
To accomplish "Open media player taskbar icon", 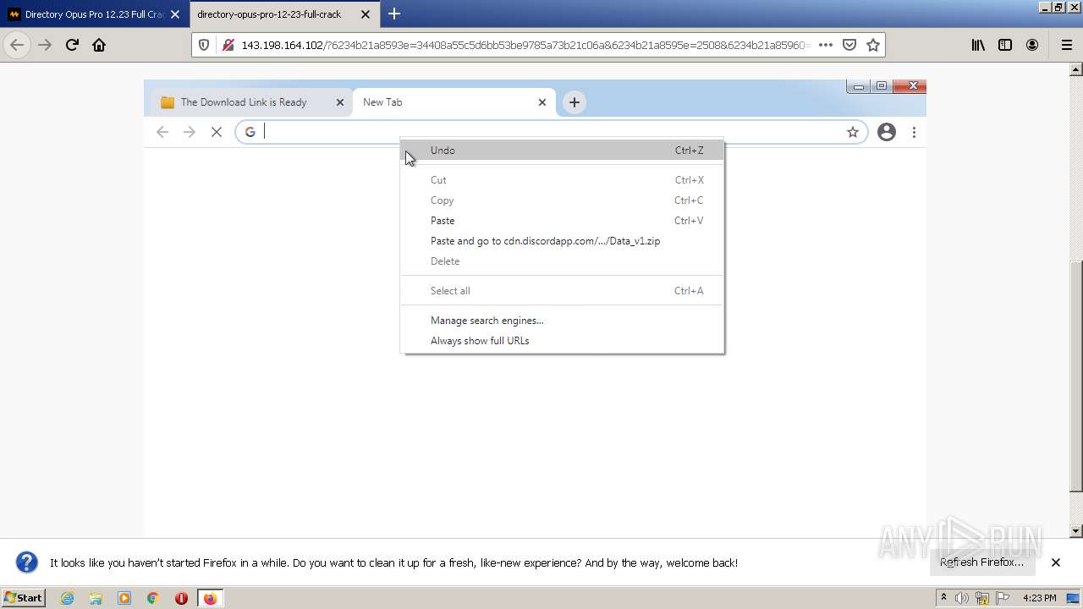I will point(124,598).
